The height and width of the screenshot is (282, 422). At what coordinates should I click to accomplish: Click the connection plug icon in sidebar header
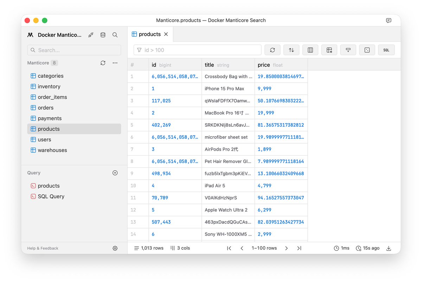[91, 35]
